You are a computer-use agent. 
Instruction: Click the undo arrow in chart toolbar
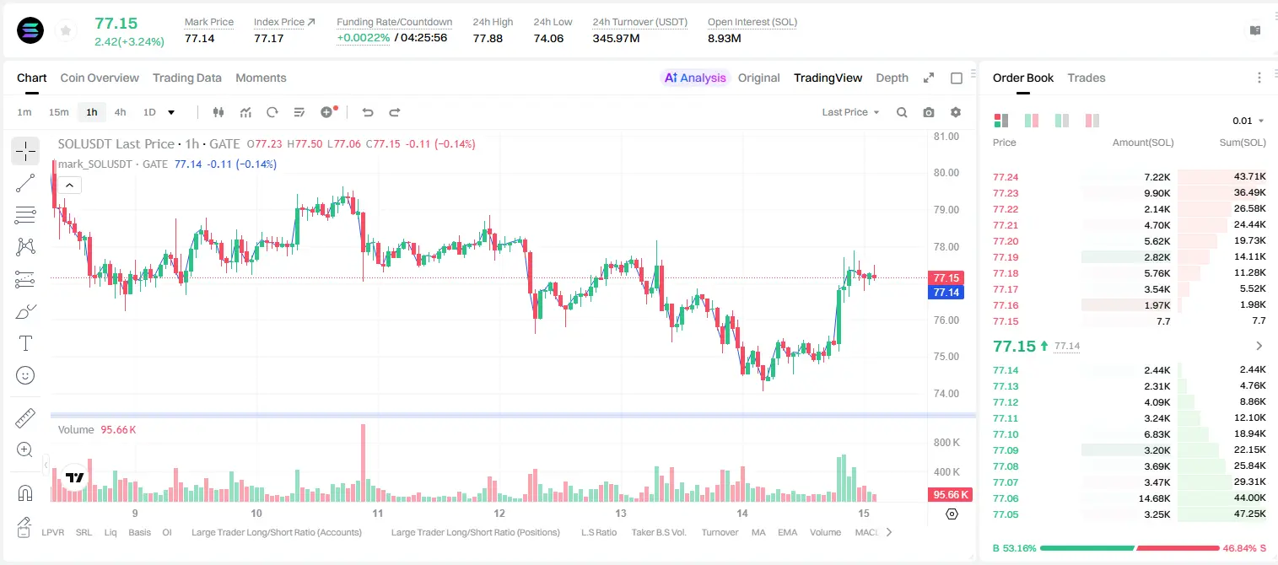[x=368, y=112]
